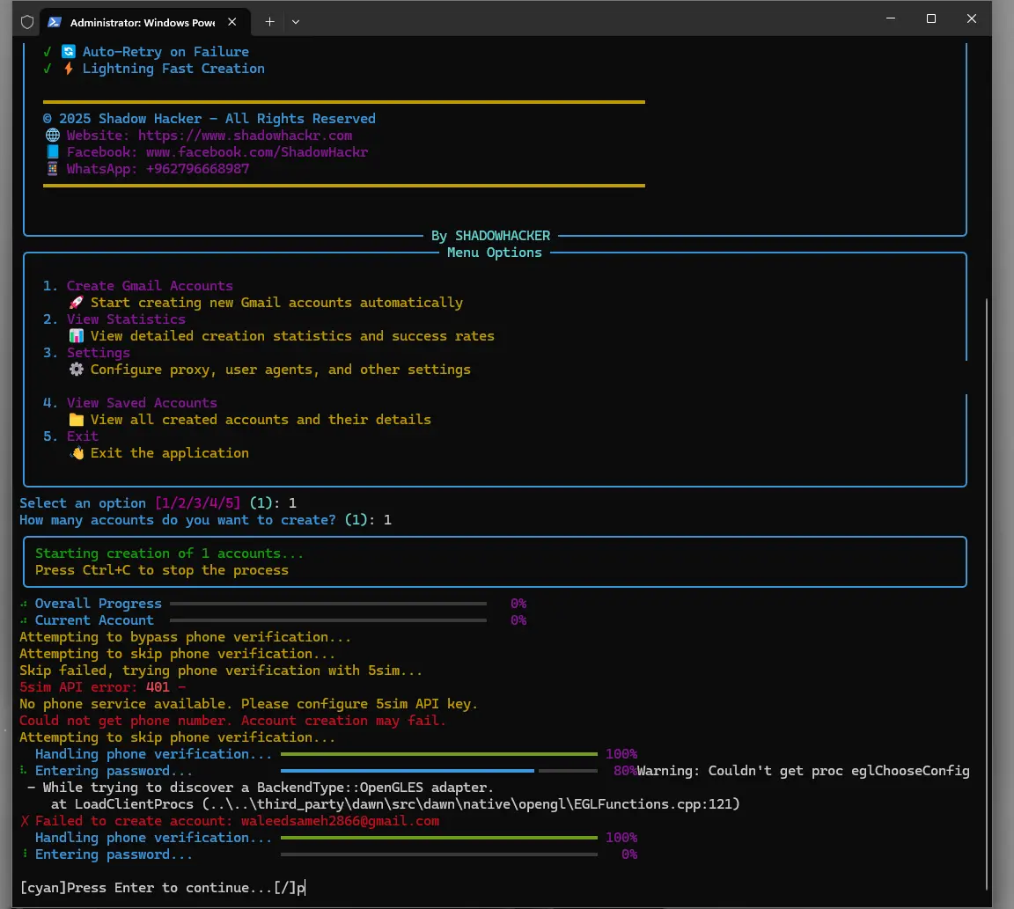Click the Create Gmail Accounts menu text
1014x909 pixels.
click(150, 286)
